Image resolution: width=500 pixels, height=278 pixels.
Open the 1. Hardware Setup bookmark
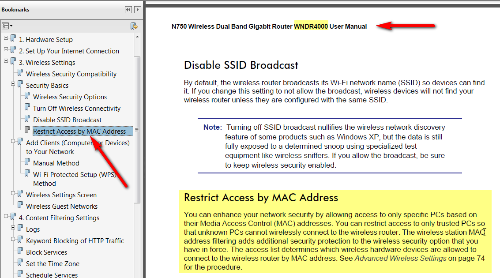point(46,40)
